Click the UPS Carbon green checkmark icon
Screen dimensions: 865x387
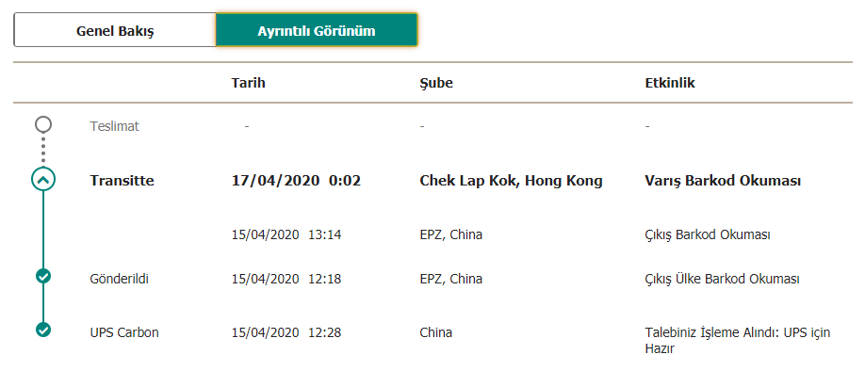[43, 330]
